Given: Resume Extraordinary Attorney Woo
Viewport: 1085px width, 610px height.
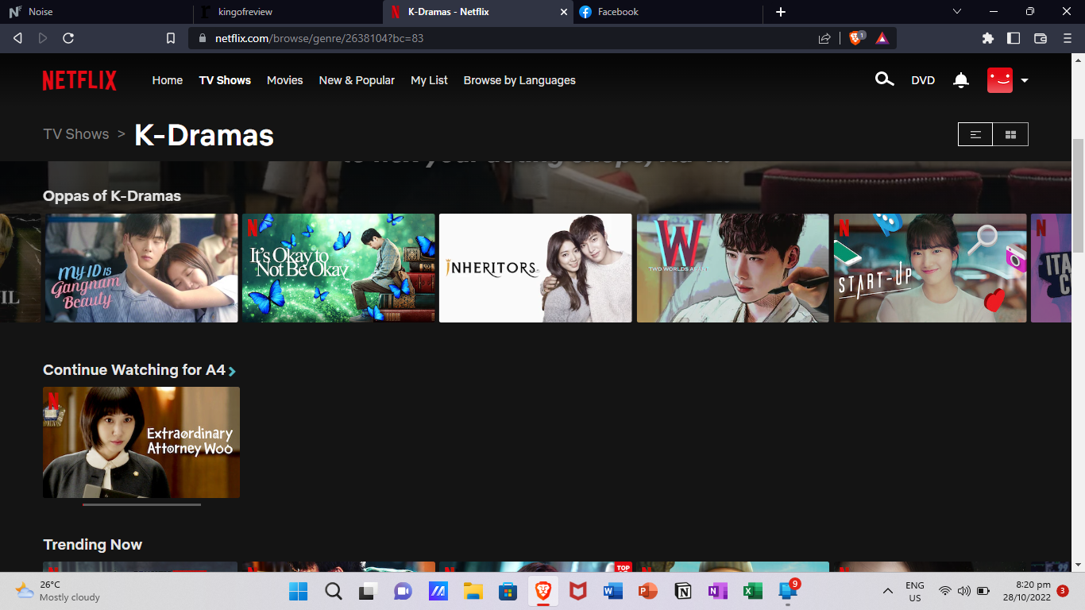Looking at the screenshot, I should (141, 442).
